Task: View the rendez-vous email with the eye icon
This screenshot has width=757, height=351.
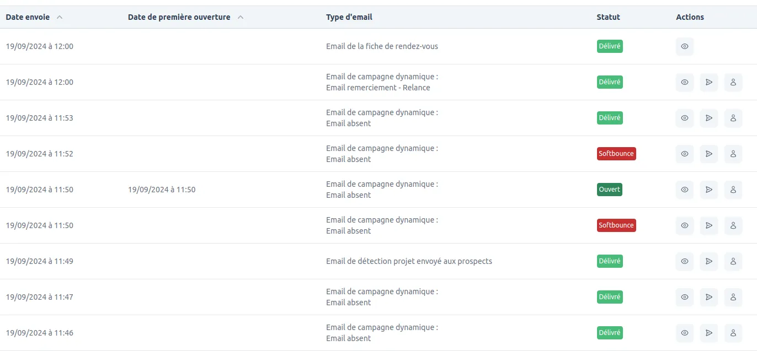Action: pos(685,46)
